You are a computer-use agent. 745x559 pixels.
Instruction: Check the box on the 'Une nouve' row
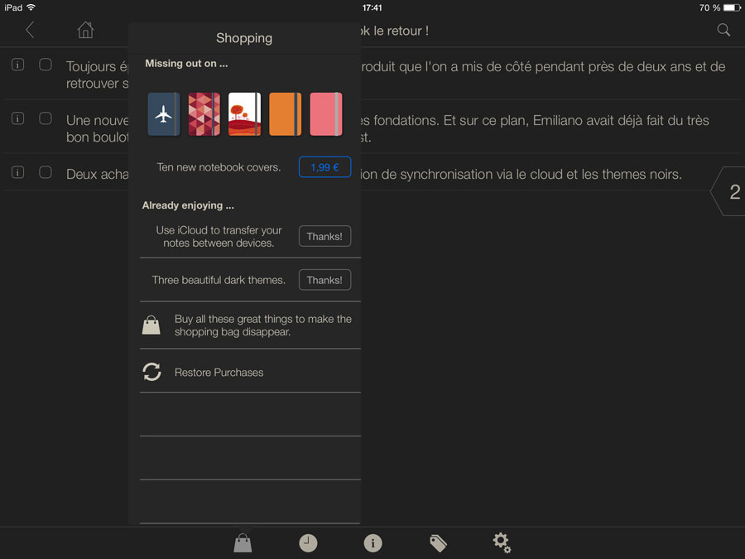(x=46, y=118)
